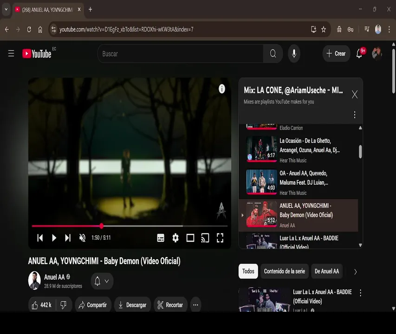
Task: Open options for recommended BADDIE video
Action: (360, 293)
